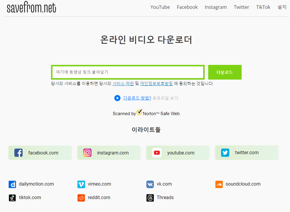Click the Vimeo logo icon
The height and width of the screenshot is (212, 290).
coord(81,184)
